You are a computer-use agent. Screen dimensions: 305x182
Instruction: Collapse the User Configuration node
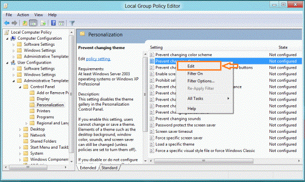point(7,63)
